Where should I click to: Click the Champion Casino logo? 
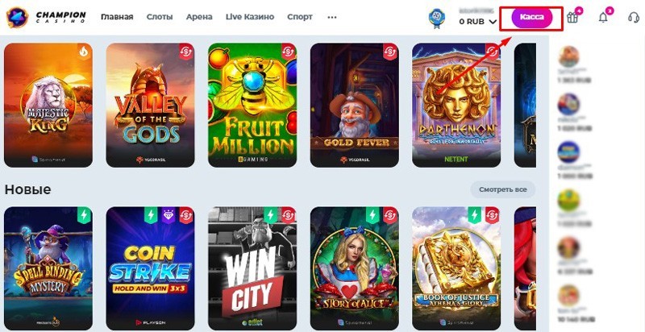tap(46, 17)
